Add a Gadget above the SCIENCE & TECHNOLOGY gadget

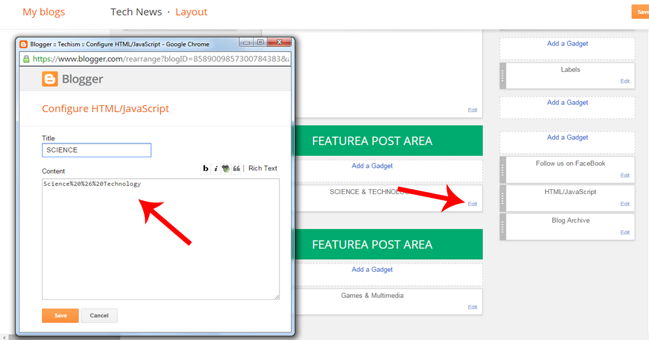372,166
